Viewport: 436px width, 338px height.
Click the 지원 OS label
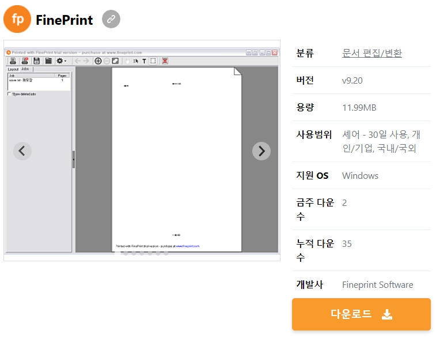[312, 175]
